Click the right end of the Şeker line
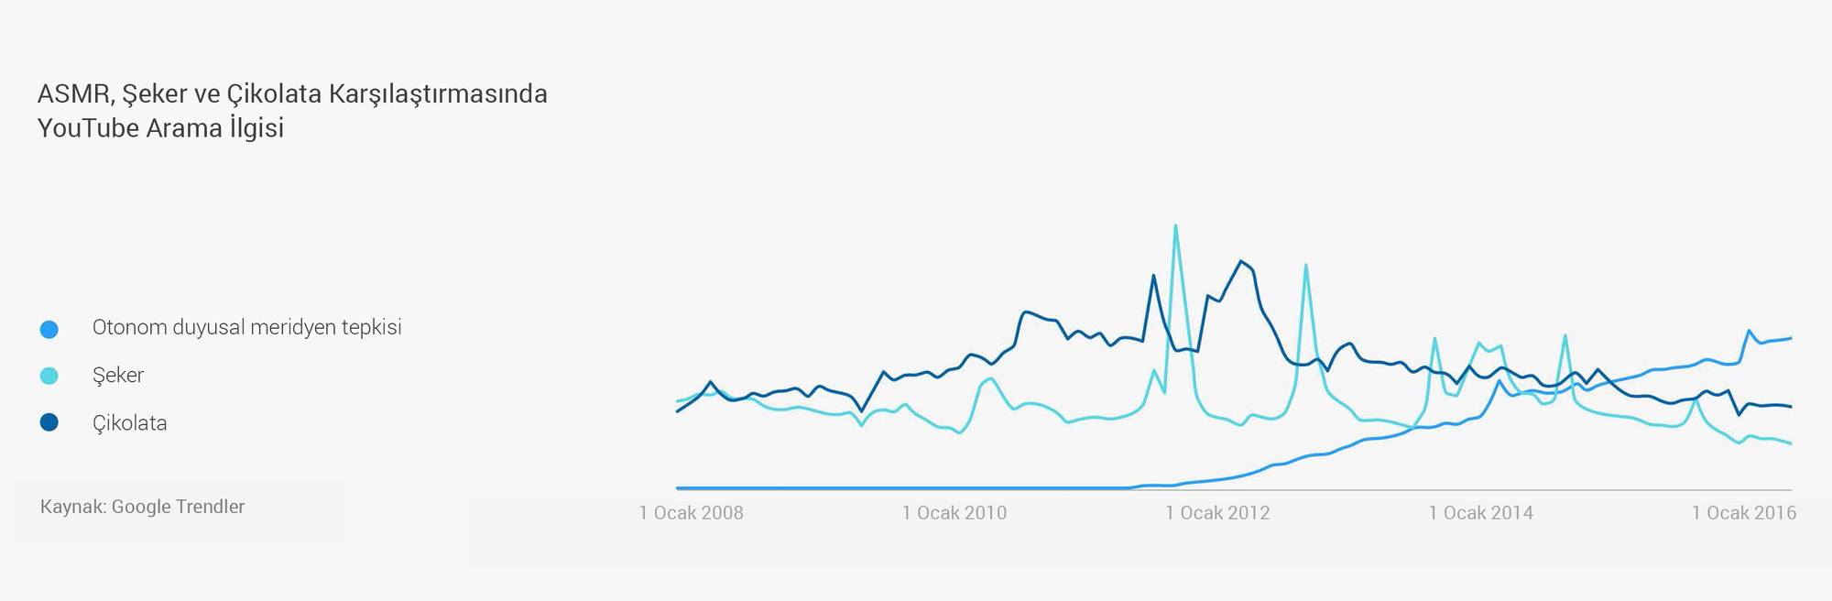 [1790, 443]
